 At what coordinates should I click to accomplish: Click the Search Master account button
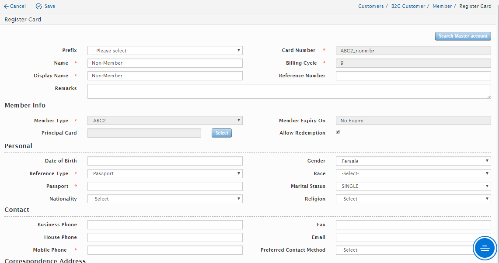[463, 36]
